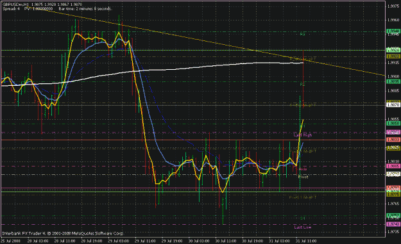The width and height of the screenshot is (401, 244).
Task: Click the '28 Jul 03:00' time axis label
Action: (x=38, y=241)
